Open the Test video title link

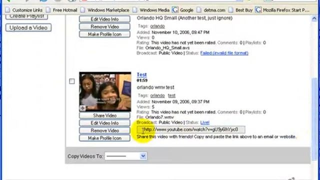click(141, 74)
